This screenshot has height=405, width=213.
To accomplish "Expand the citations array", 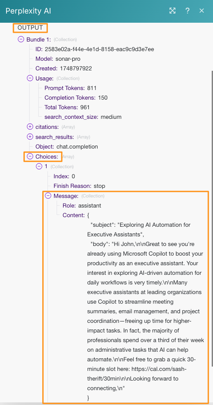I will 30,127.
